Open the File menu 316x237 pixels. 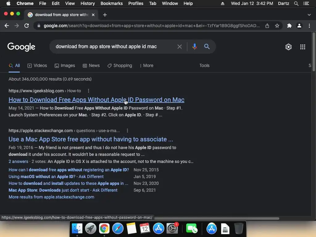click(x=43, y=3)
